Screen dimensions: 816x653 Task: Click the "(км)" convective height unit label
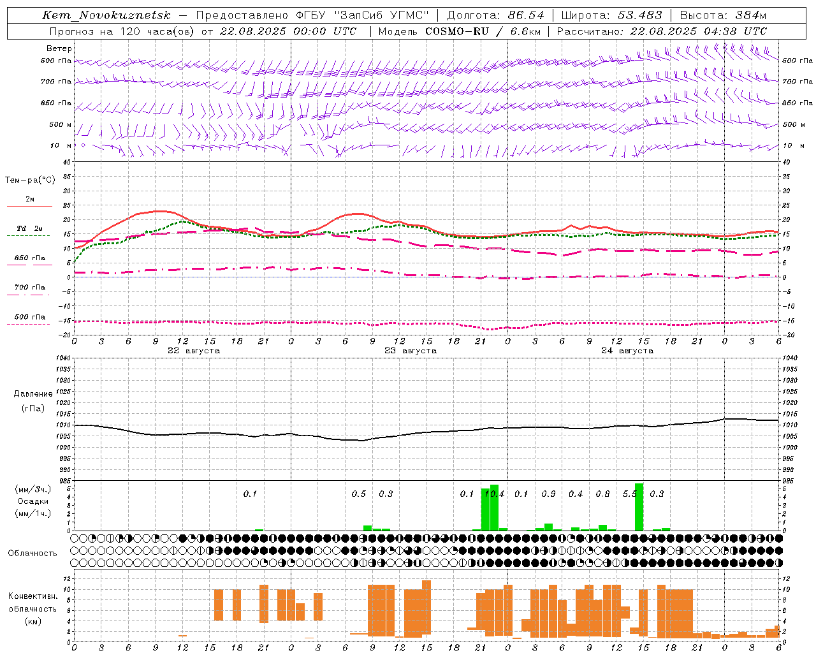click(x=33, y=621)
